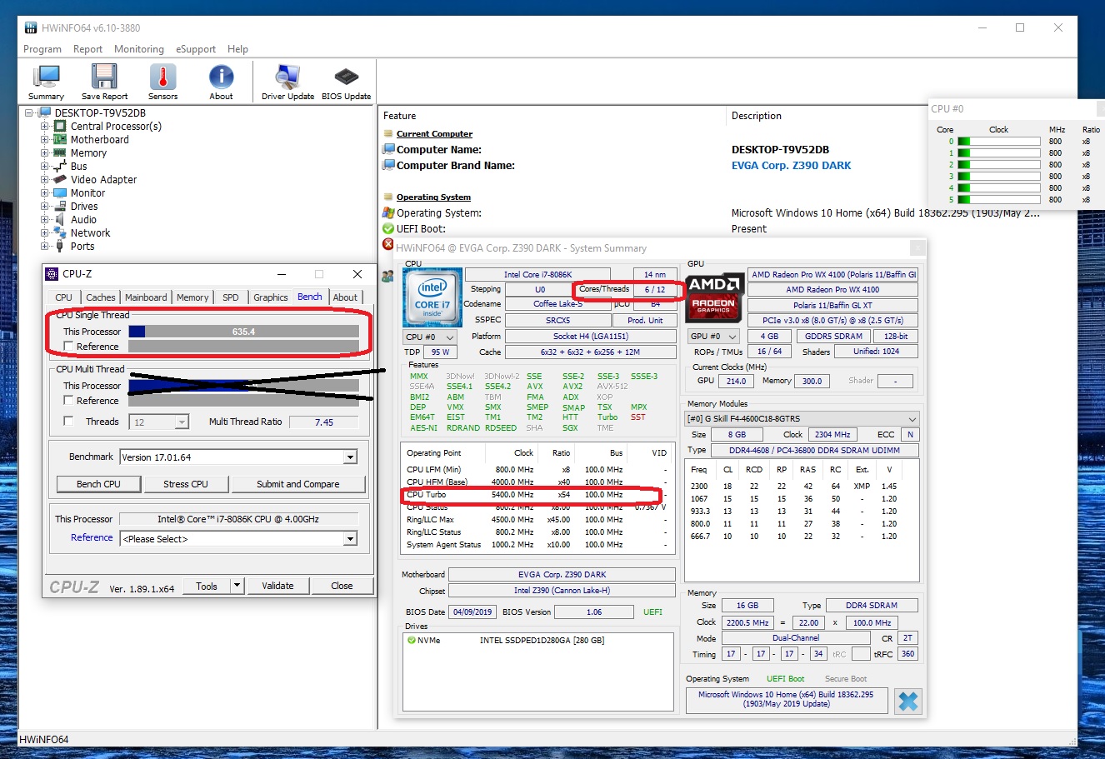Select the Memory tree node
Viewport: 1105px width, 759px height.
(x=88, y=153)
